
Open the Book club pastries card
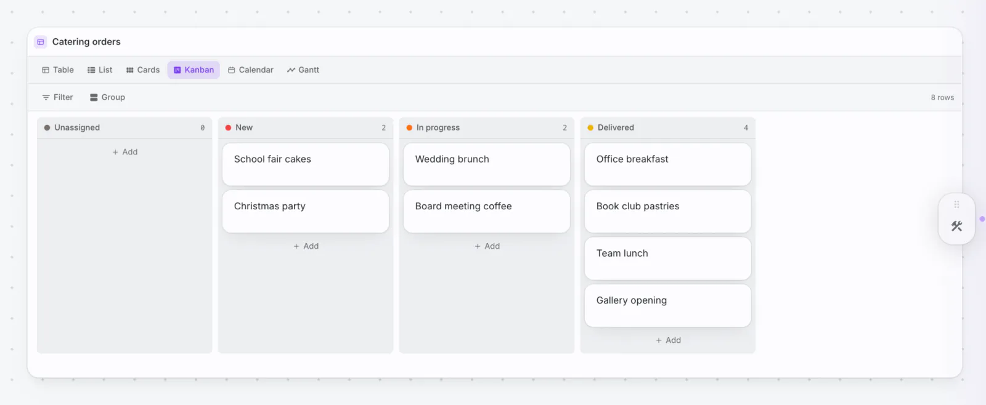coord(668,212)
